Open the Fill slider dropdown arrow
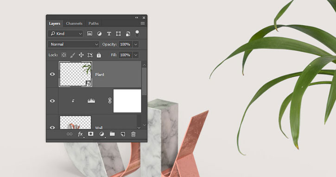The image size is (336, 177). [x=136, y=55]
